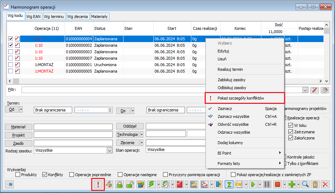Click the Gantt chart toolbar icon
This screenshot has width=335, height=193.
[x=204, y=184]
